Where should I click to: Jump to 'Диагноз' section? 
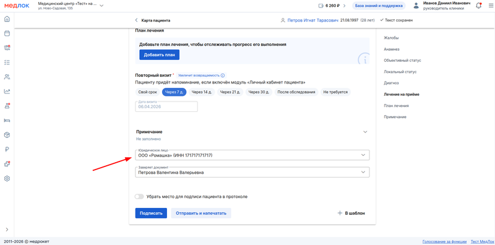click(x=392, y=83)
